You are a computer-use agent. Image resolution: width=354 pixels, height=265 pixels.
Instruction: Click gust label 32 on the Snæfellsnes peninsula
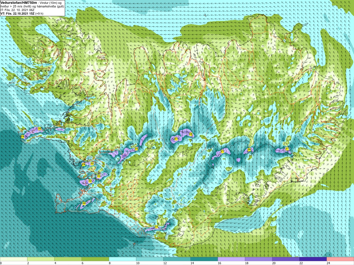pos(40,129)
